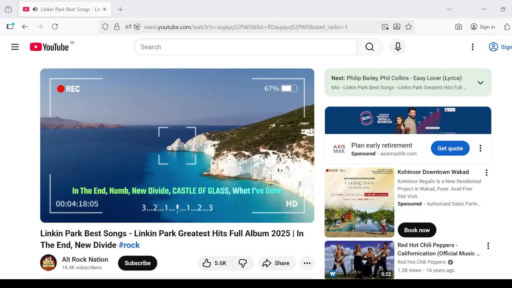
Task: Open Alt Rock Nation channel name link
Action: [x=85, y=259]
